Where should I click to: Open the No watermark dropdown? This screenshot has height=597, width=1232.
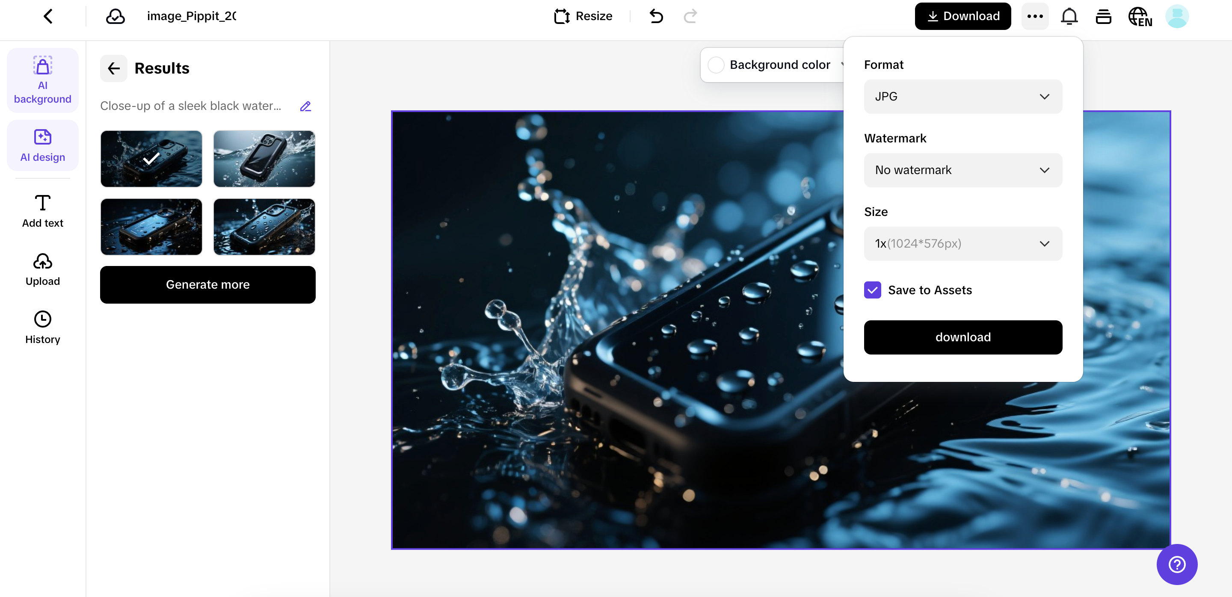coord(963,170)
